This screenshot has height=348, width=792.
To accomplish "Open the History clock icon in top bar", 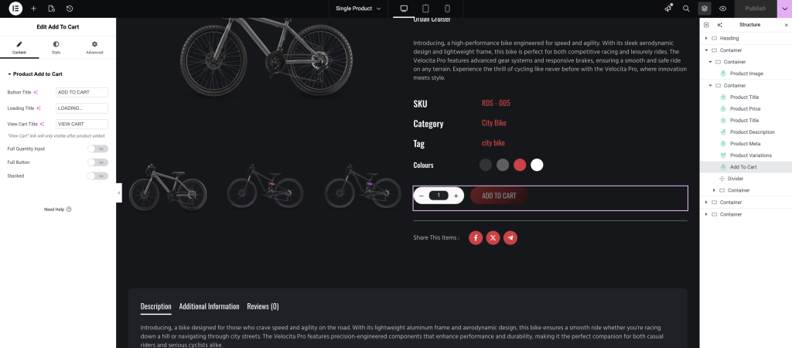I will click(x=70, y=9).
